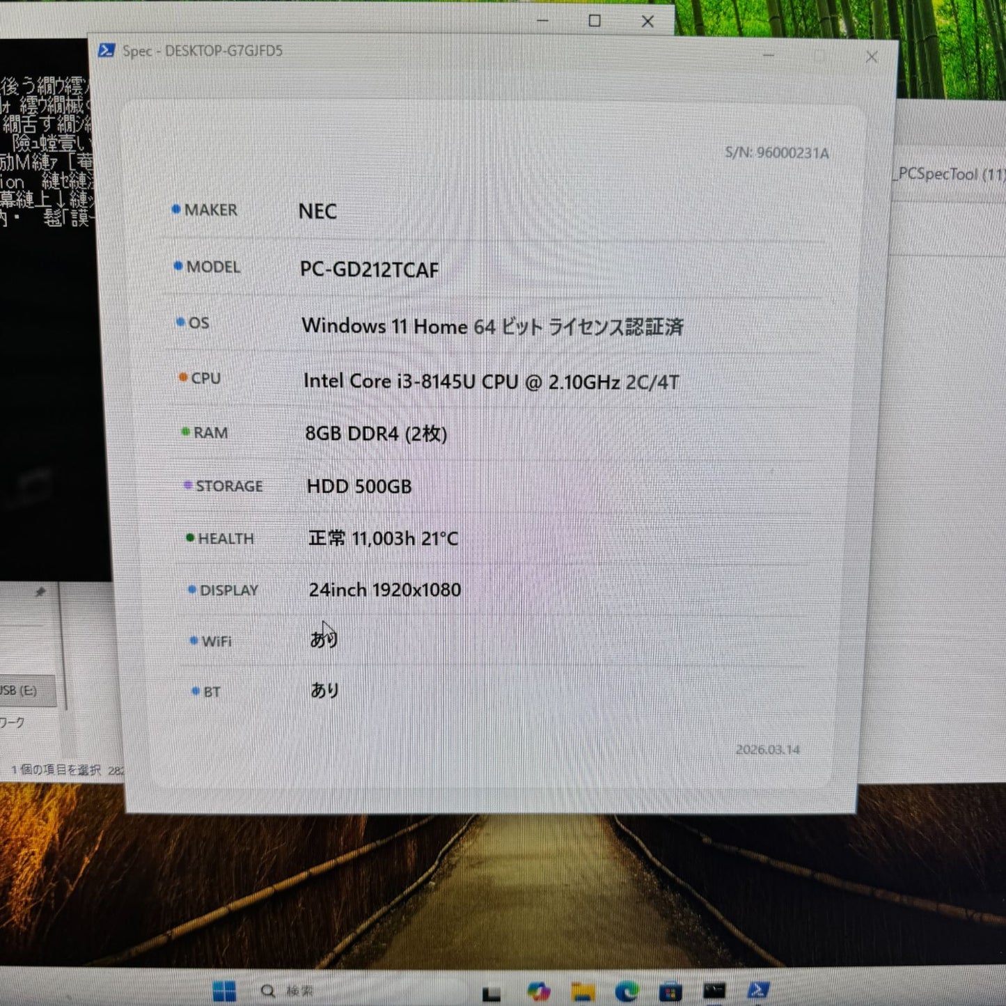Open Task View on the taskbar
The image size is (1006, 1006).
coord(492,993)
